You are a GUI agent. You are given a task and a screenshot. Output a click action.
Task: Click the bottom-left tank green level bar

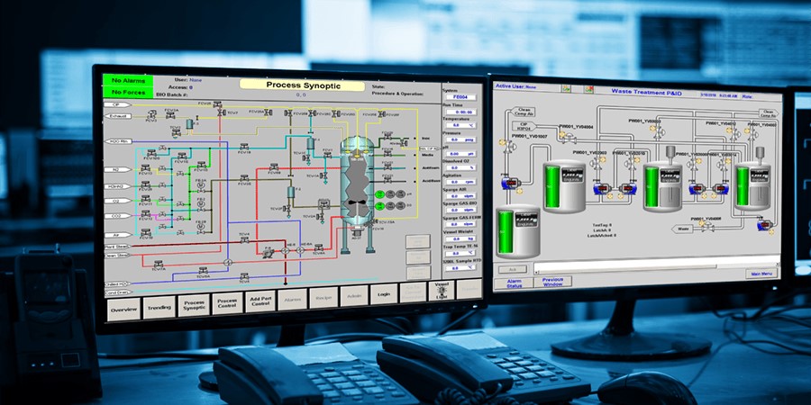pos(506,232)
